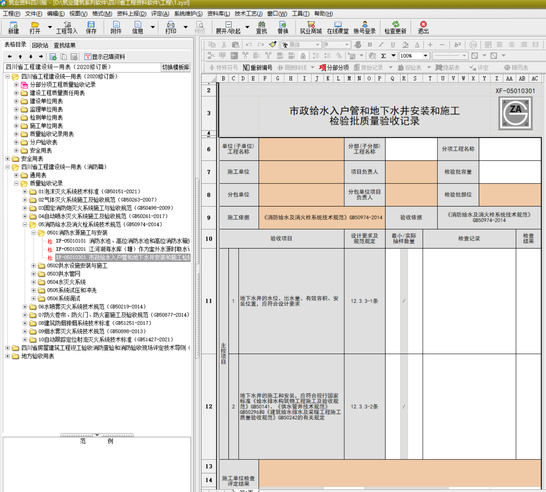Set left text alignment
Image resolution: width=546 pixels, height=492 pixels.
point(500,45)
